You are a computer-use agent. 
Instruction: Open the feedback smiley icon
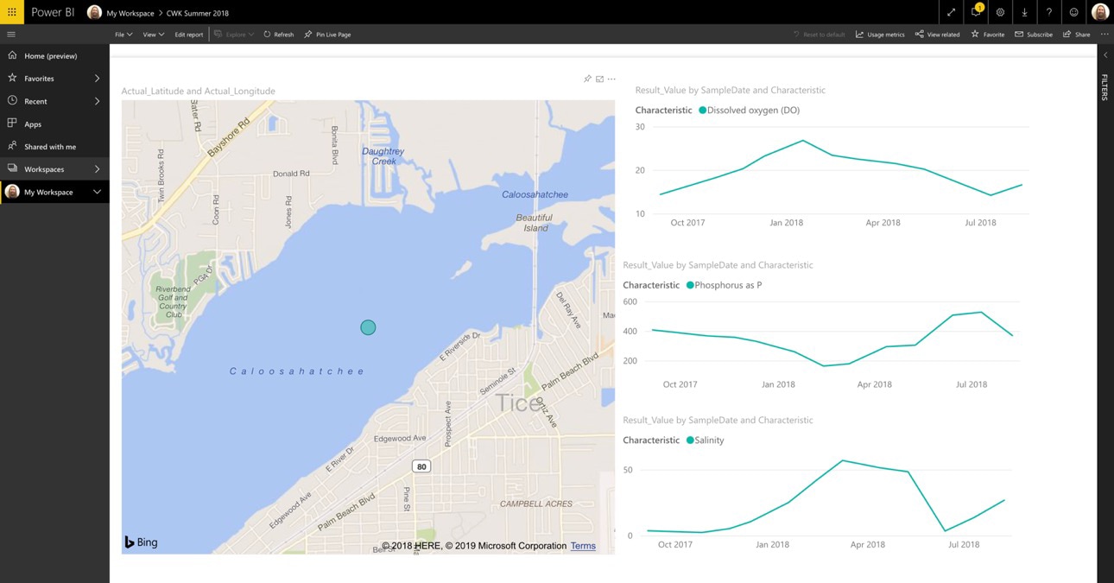click(1073, 12)
